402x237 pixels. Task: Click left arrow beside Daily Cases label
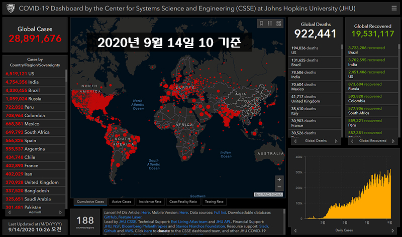pos(295,230)
